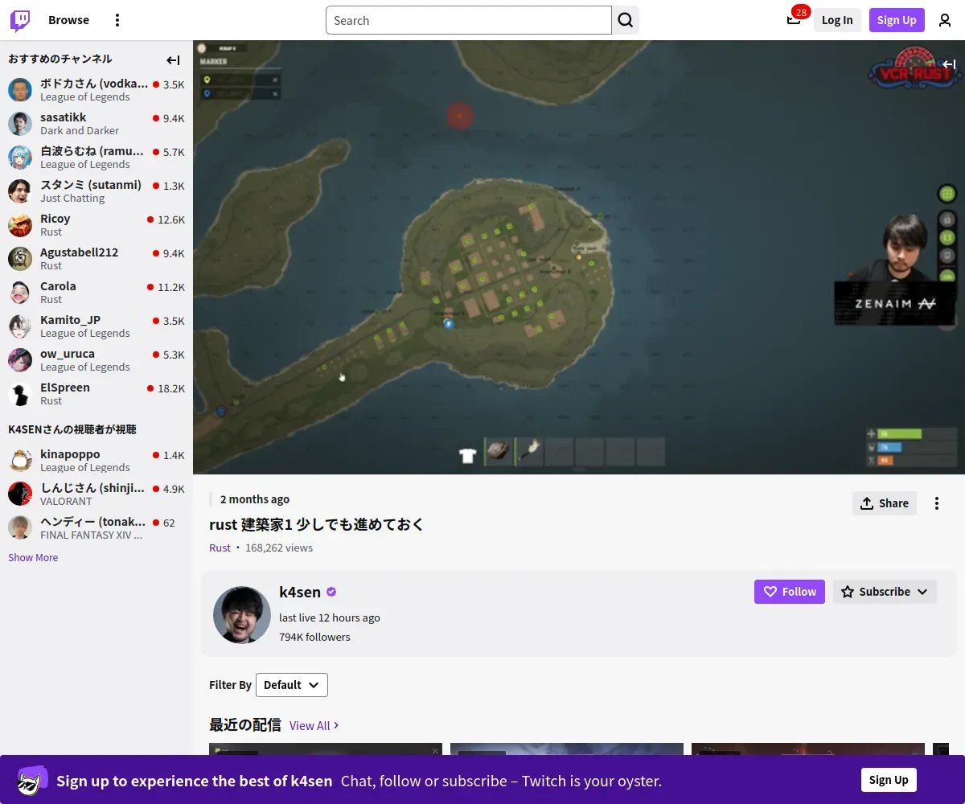Open the video's three-dot options menu

(937, 503)
